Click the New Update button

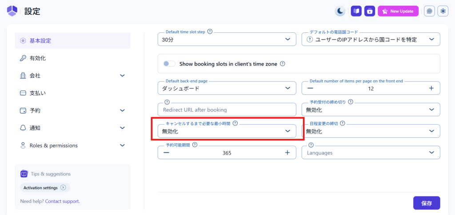pos(398,11)
